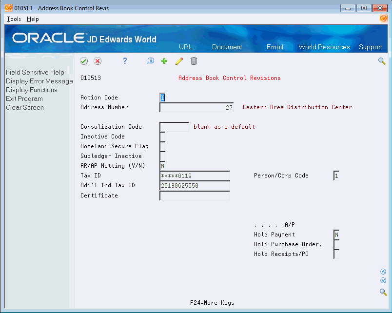The width and height of the screenshot is (392, 313).
Task: Click the F24=More Keys text
Action: click(x=212, y=303)
